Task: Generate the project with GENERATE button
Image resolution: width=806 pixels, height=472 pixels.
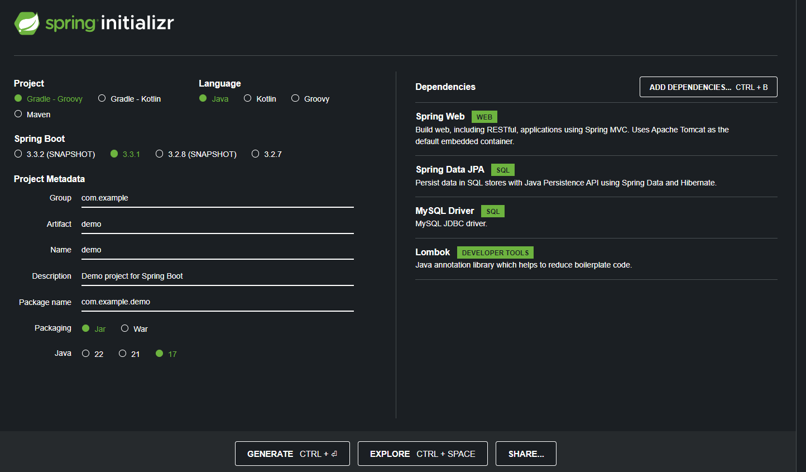Action: point(292,454)
